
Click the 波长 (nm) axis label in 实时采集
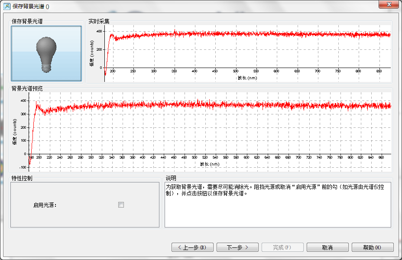tap(247, 78)
